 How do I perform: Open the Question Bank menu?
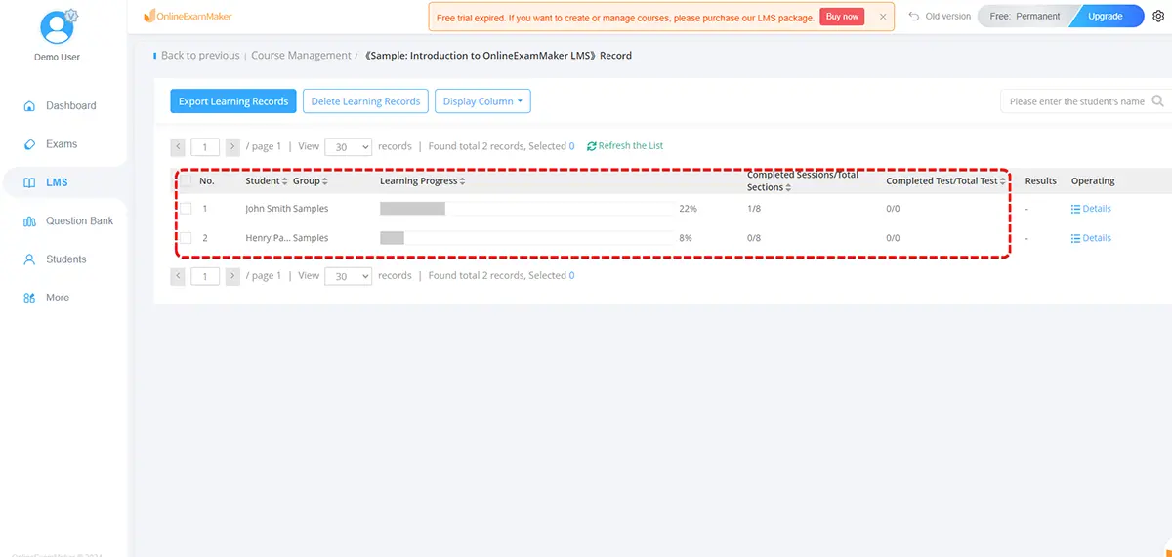point(79,221)
